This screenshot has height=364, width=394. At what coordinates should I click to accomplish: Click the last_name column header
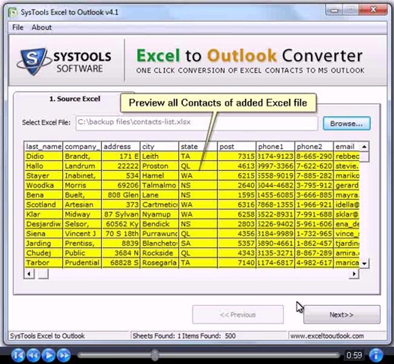[x=43, y=147]
